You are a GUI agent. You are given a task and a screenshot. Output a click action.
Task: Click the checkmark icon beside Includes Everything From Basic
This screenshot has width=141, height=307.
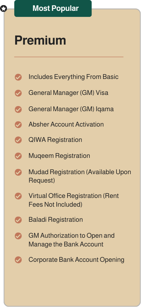(x=18, y=77)
